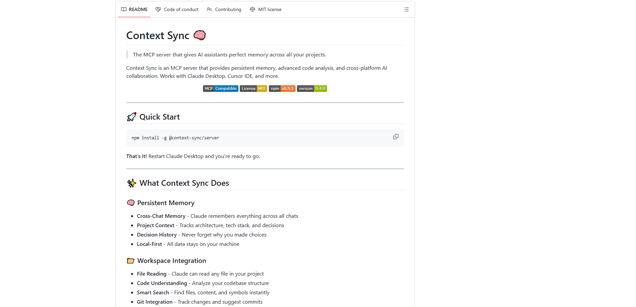The height and width of the screenshot is (307, 636).
Task: Click the brain emoji beside Persistent Memory
Action: 131,203
